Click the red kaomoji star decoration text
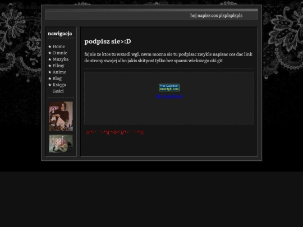The image size is (303, 227). tap(115, 132)
